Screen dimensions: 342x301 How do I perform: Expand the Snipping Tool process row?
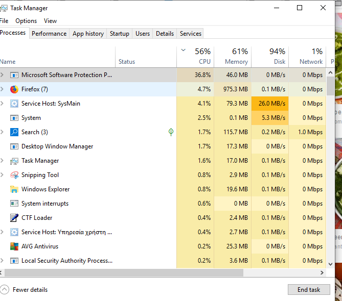click(x=2, y=175)
